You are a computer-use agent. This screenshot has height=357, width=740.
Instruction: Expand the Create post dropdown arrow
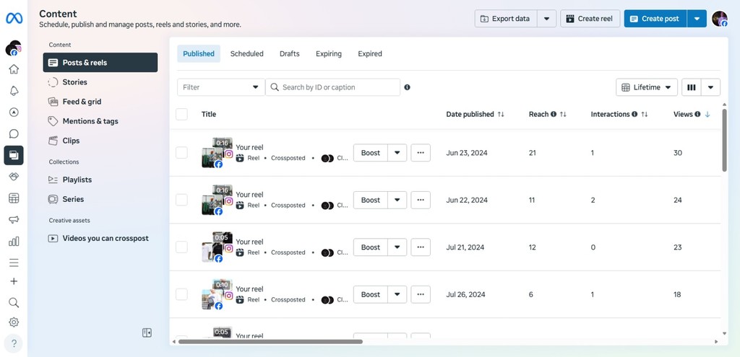tap(697, 19)
